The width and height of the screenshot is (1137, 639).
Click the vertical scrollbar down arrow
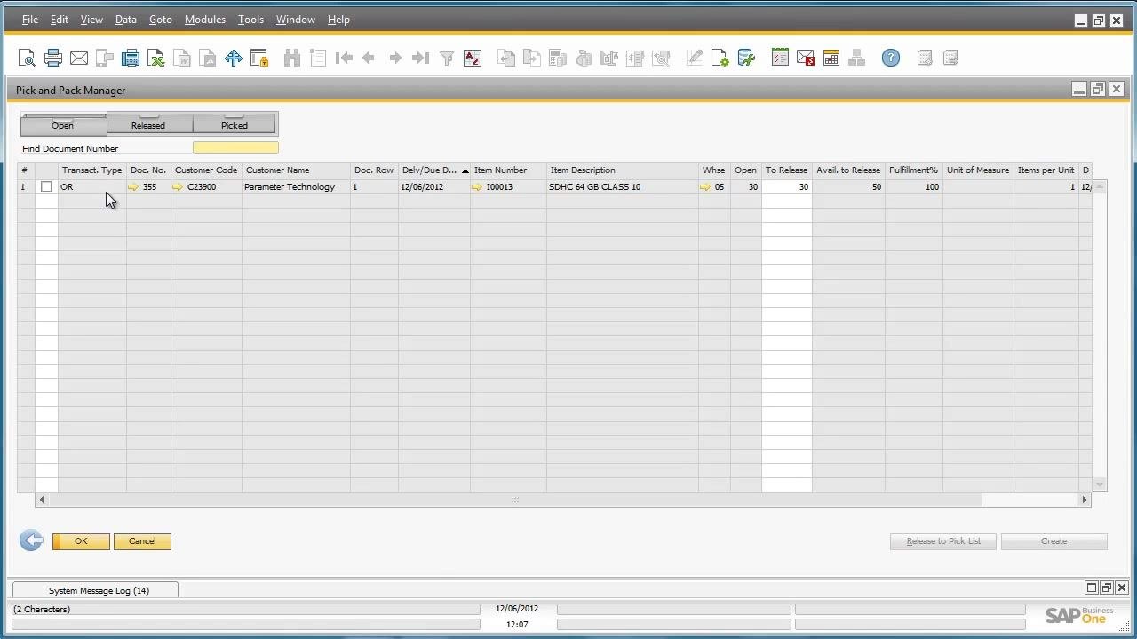click(x=1100, y=485)
